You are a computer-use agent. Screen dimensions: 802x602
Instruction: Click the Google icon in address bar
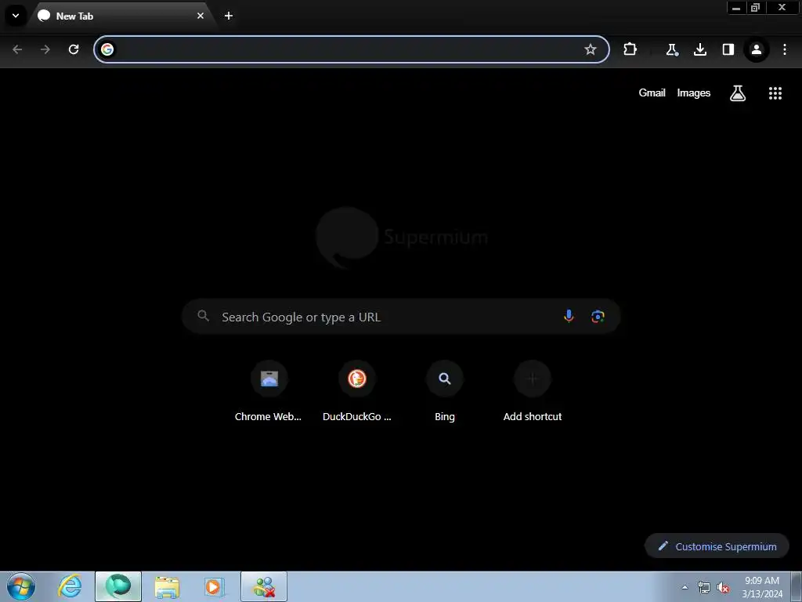coord(107,49)
